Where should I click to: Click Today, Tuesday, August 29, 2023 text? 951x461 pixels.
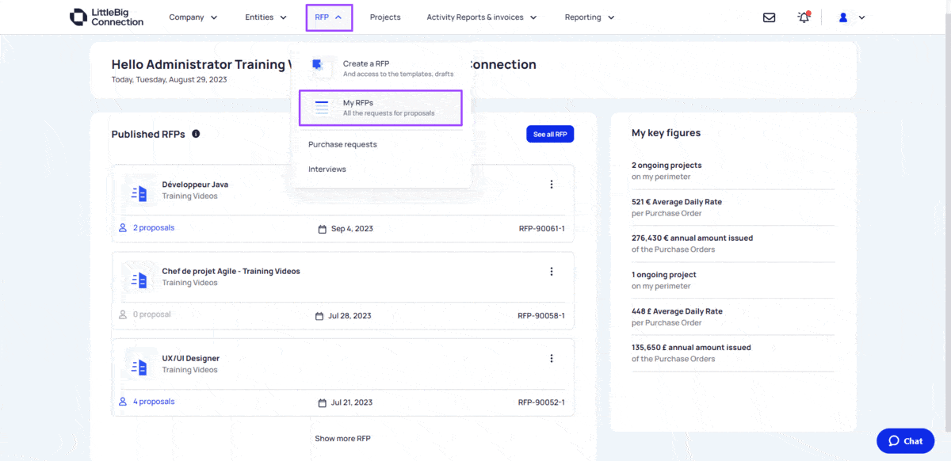click(170, 79)
